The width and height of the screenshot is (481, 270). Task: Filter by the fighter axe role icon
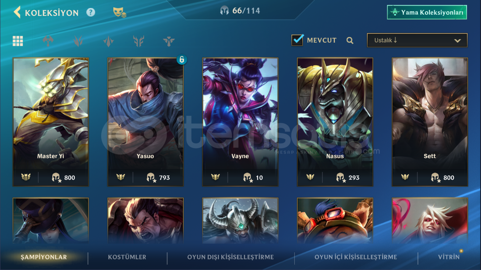(48, 41)
